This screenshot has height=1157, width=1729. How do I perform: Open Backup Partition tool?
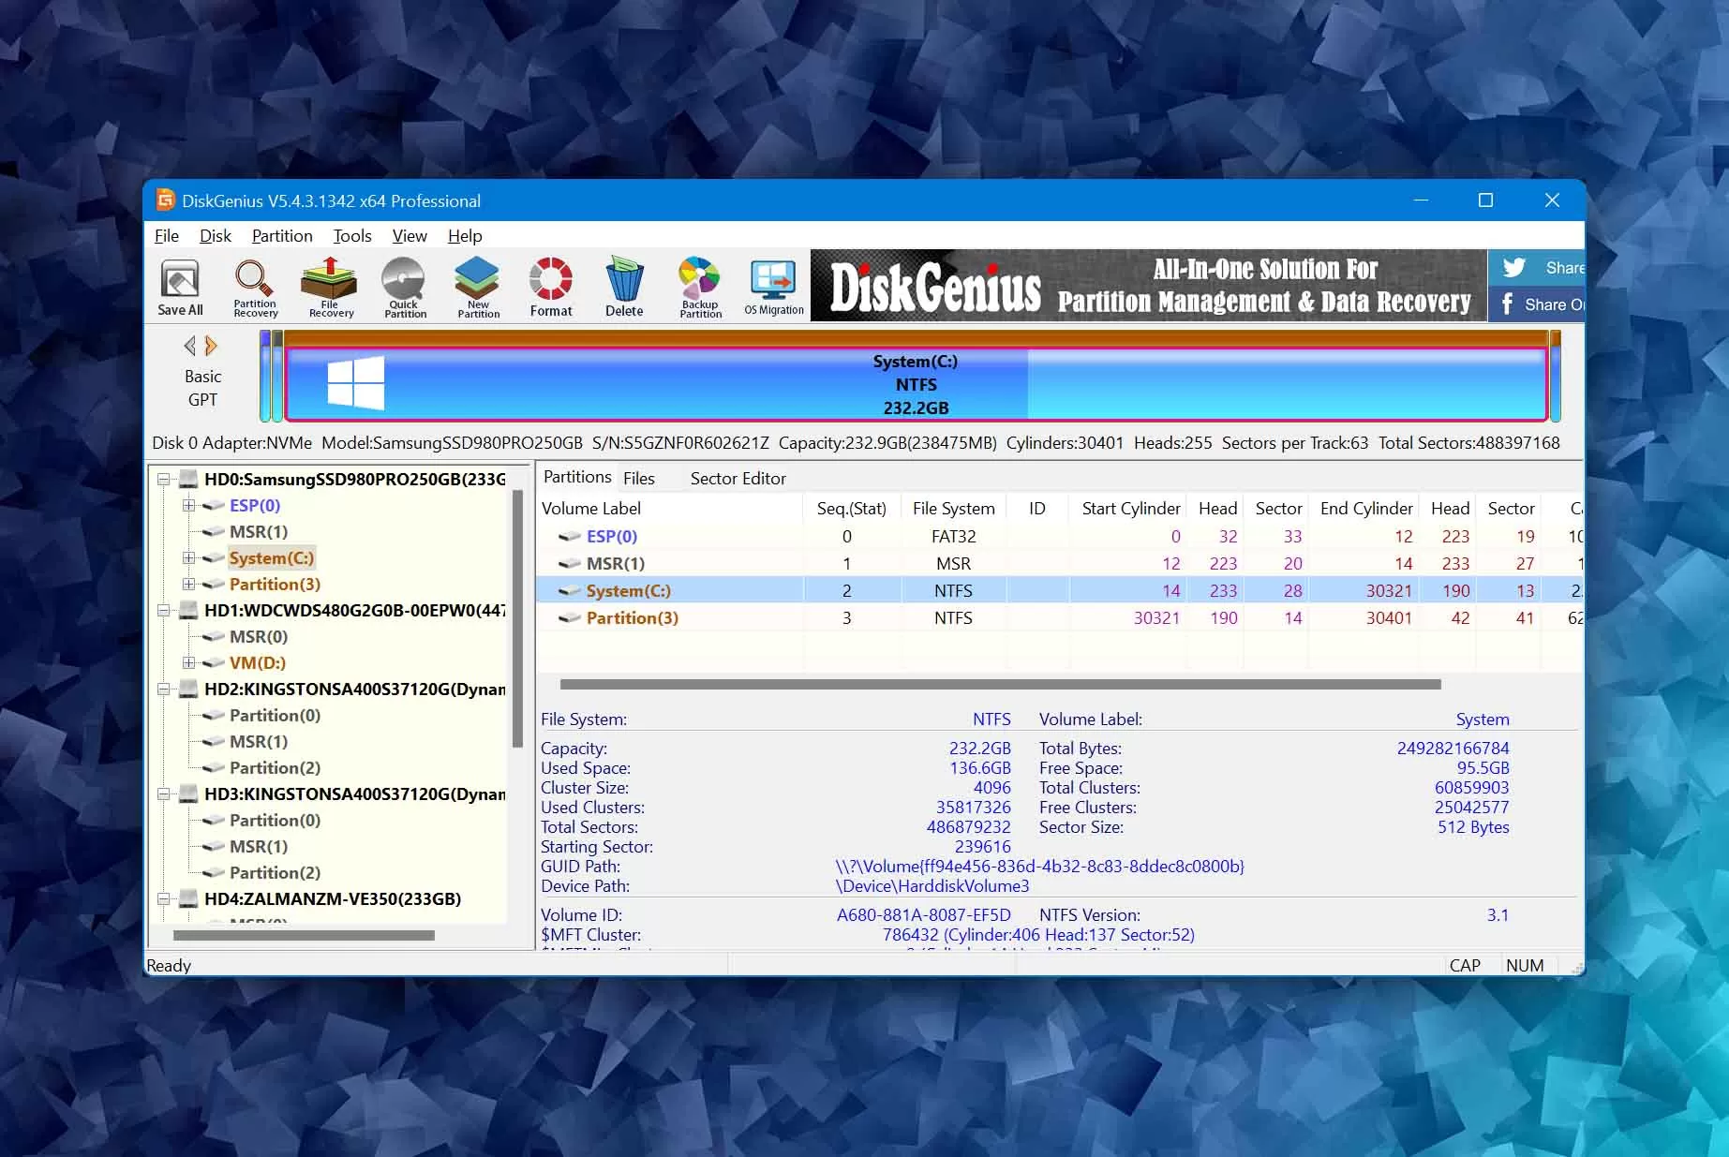[700, 288]
